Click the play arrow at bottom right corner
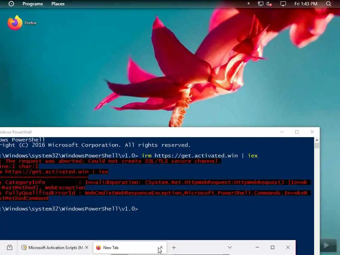Screen dimensions: 340x255 pos(326,245)
